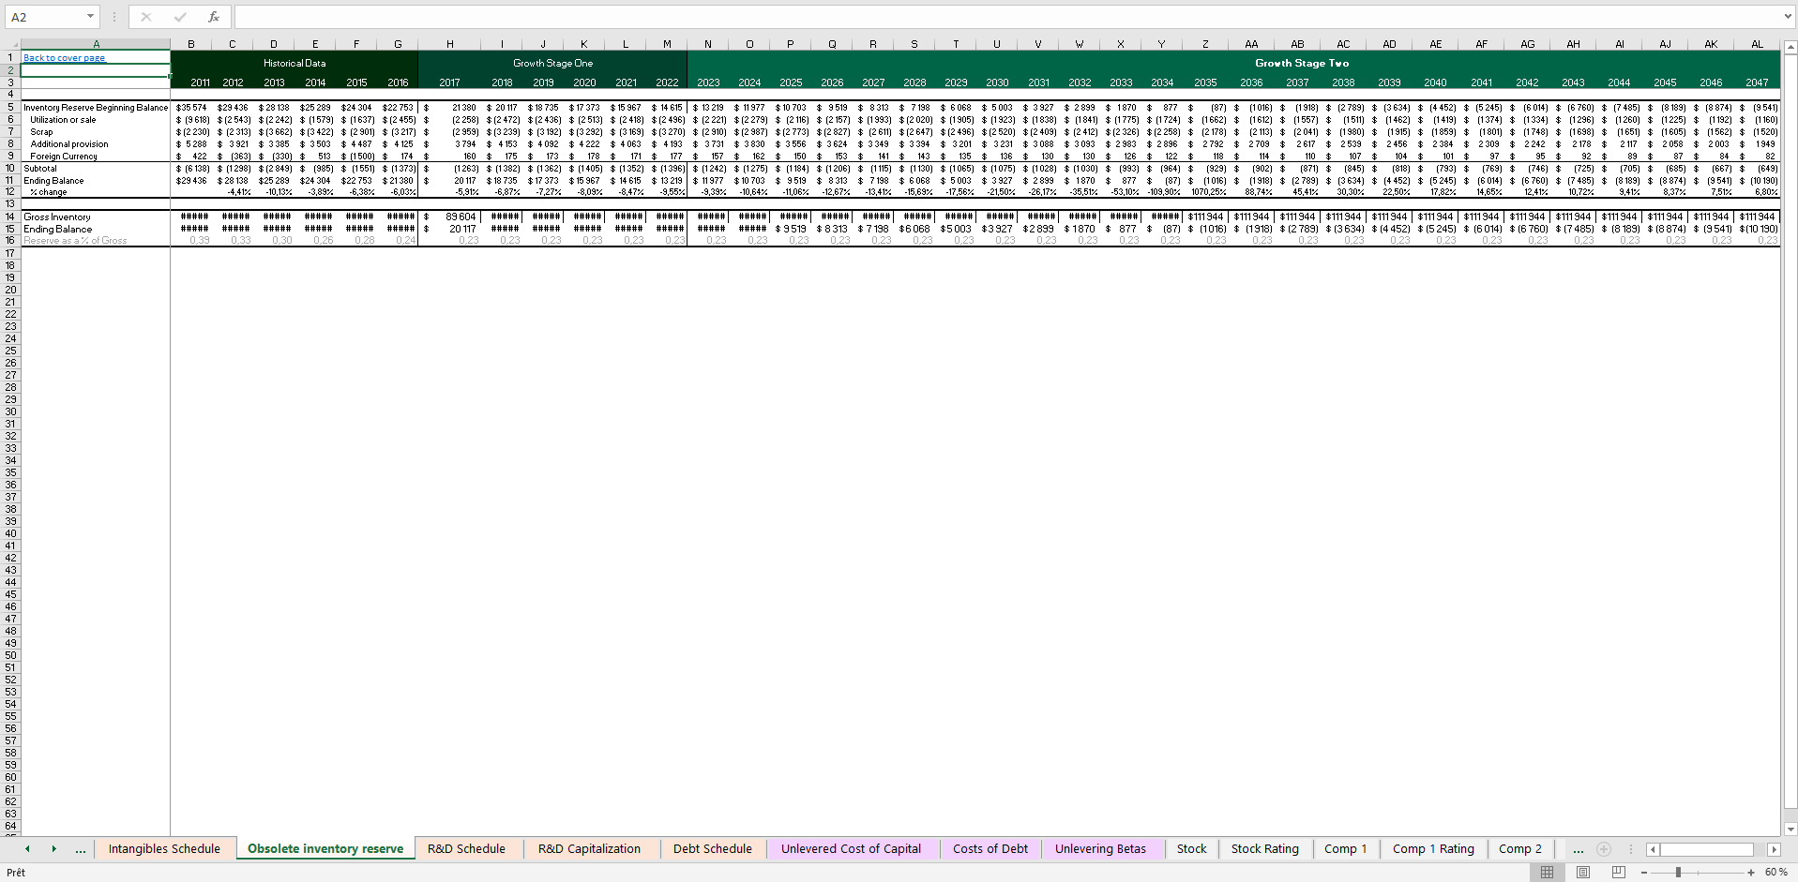The image size is (1798, 882).
Task: Switch to the Comp 1 tab
Action: [1346, 849]
